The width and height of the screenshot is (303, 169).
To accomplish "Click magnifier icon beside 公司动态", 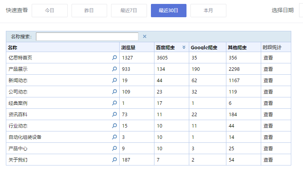I will [x=115, y=92].
